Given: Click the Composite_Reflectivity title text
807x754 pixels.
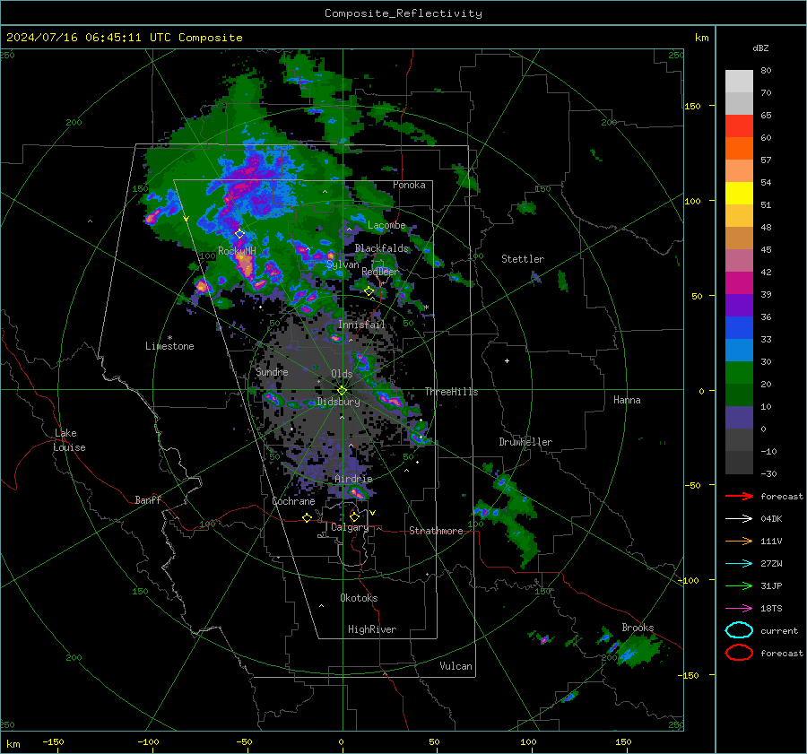Looking at the screenshot, I should 403,13.
